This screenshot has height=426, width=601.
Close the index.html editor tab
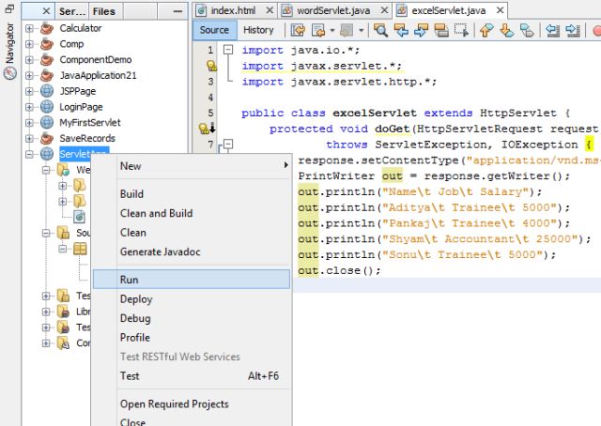pyautogui.click(x=270, y=10)
